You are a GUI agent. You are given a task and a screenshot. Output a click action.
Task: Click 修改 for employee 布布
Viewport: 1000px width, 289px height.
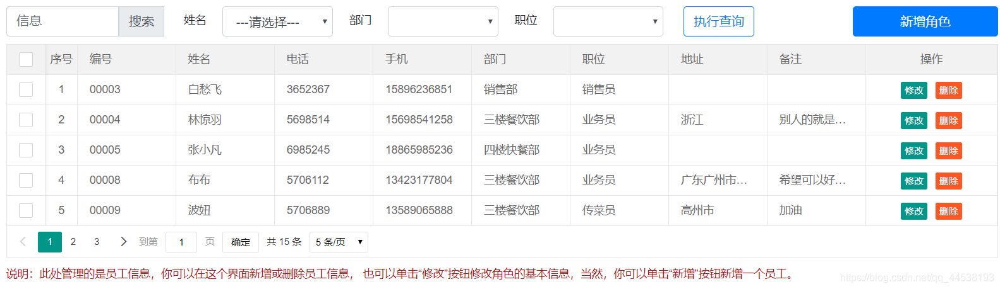point(914,181)
